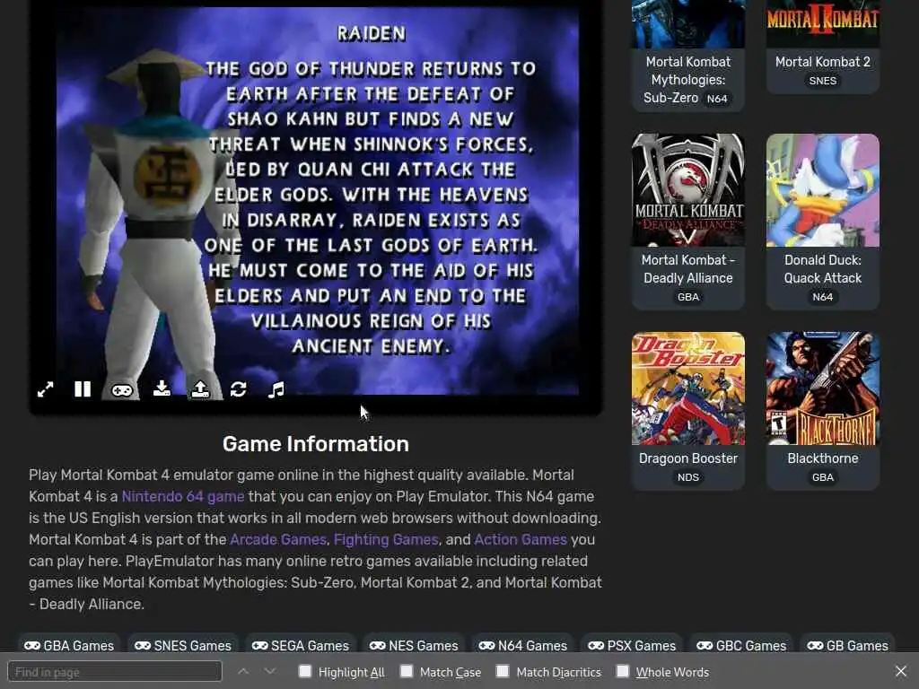Open the Arcade Games link

point(278,539)
